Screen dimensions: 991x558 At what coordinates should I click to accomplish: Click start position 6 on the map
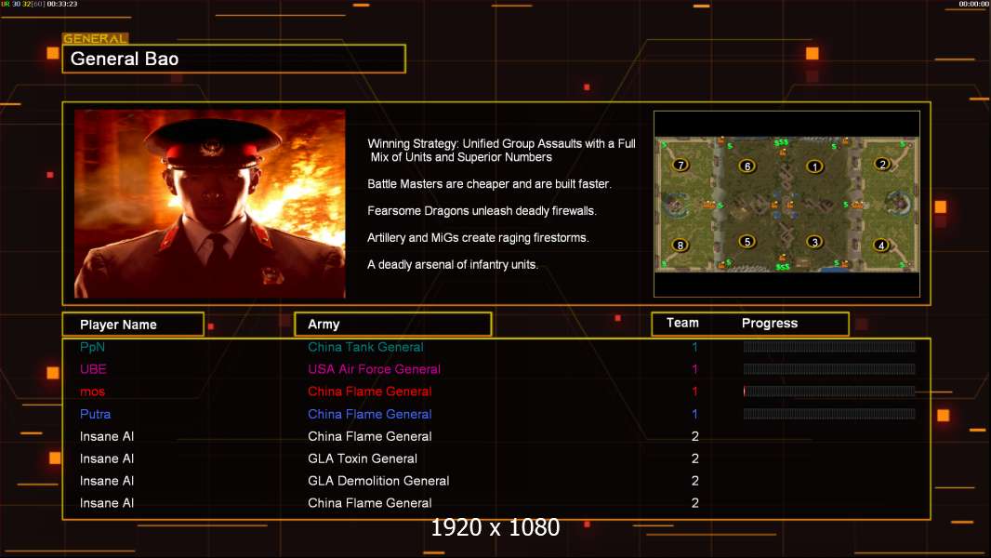click(x=747, y=166)
